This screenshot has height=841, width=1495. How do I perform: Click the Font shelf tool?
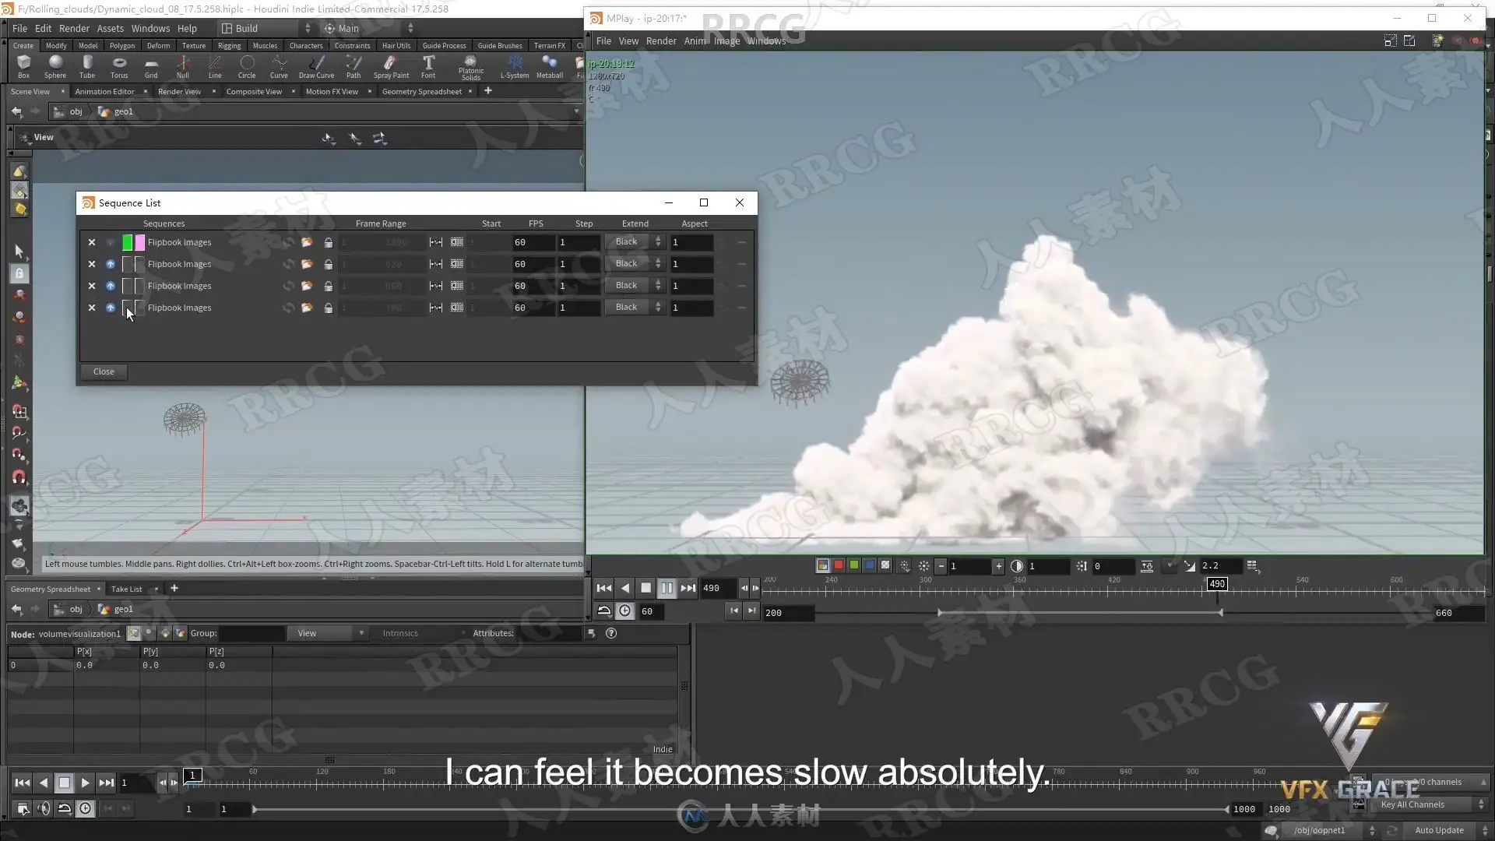click(x=428, y=66)
